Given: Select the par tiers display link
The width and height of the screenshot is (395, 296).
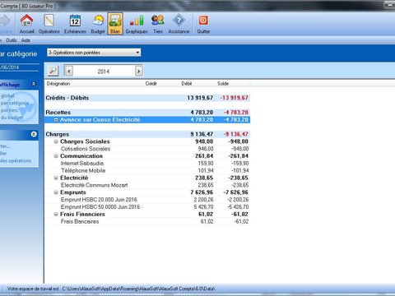Looking at the screenshot, I should pyautogui.click(x=9, y=110).
